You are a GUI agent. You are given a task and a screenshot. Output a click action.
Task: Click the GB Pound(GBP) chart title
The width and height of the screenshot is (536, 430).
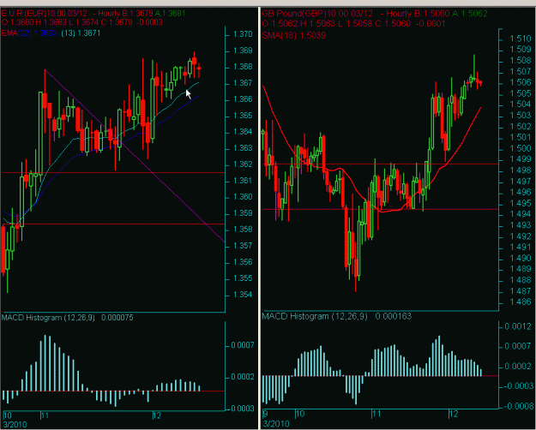293,14
